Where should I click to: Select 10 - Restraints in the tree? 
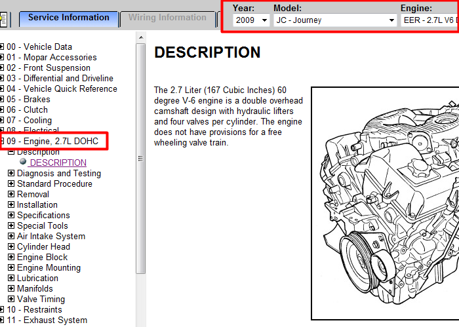[34, 310]
